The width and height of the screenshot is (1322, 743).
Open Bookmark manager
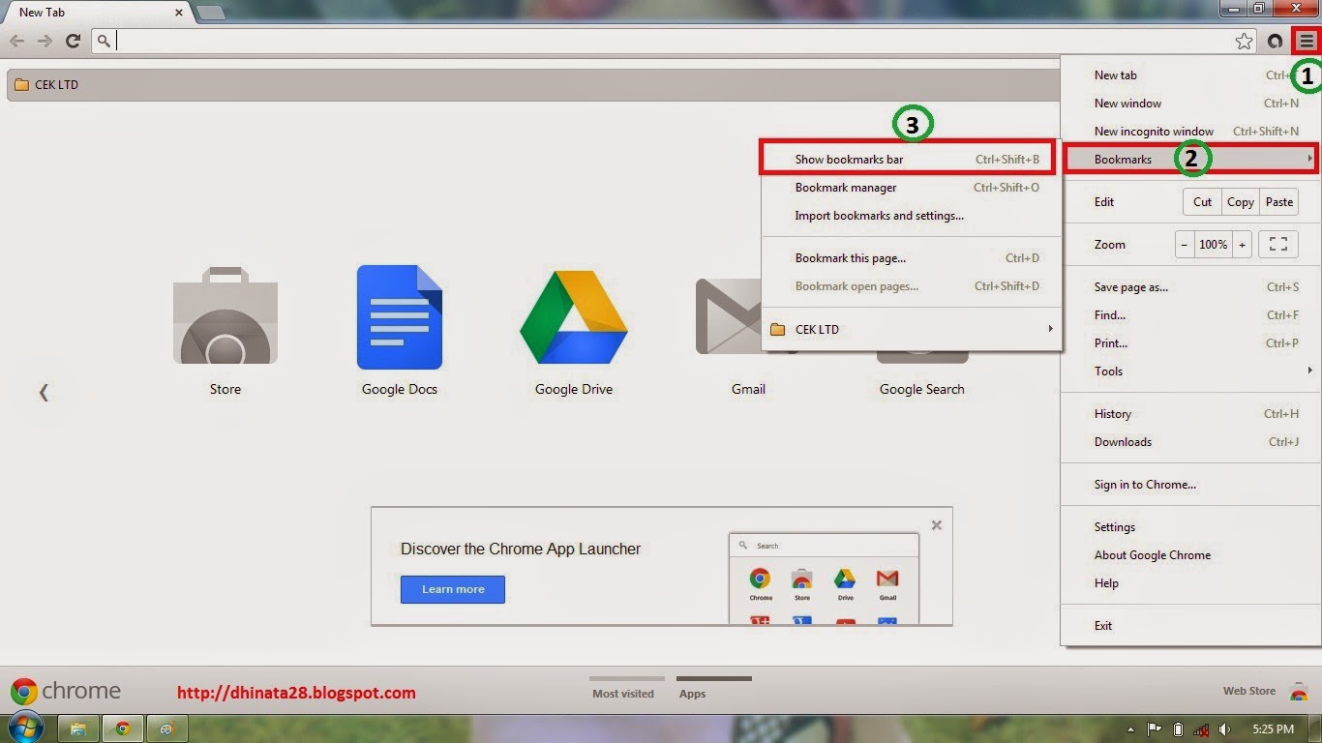(x=912, y=187)
